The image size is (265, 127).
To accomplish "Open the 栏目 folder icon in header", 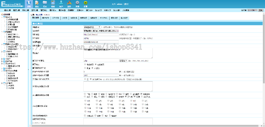I will [x=45, y=4].
